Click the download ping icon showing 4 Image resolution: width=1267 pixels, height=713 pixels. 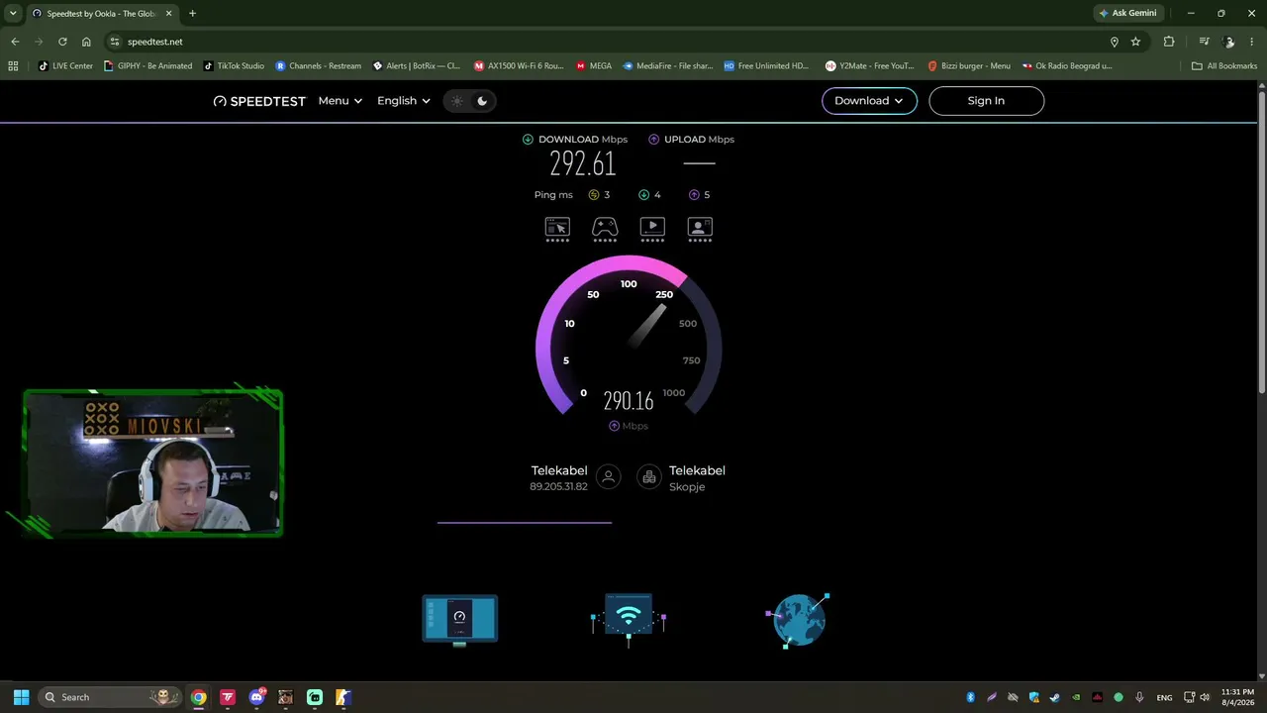tap(643, 195)
